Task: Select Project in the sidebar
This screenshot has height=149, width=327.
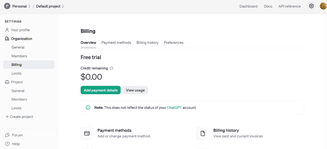Action: [x=17, y=82]
